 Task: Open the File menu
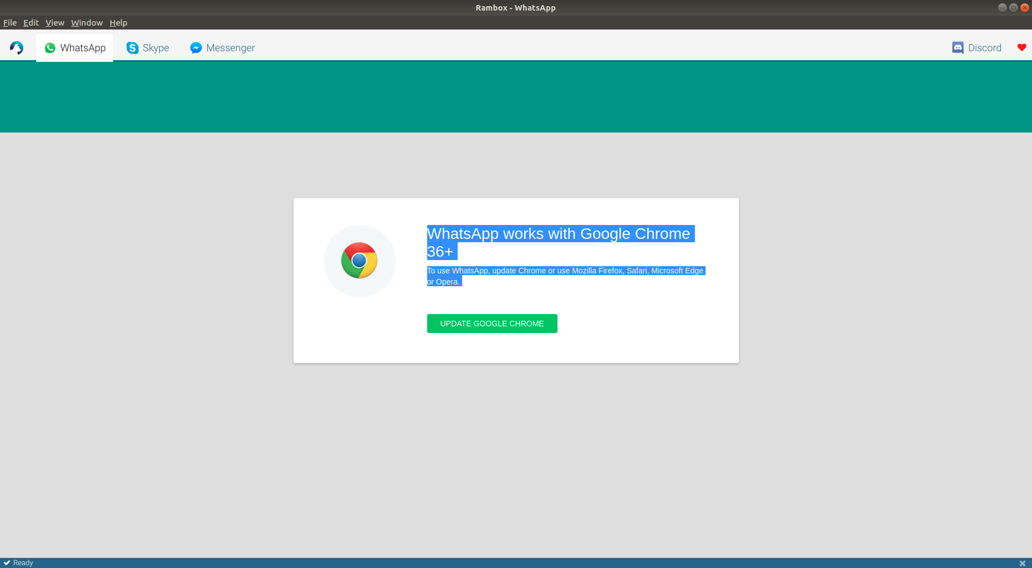pyautogui.click(x=10, y=23)
